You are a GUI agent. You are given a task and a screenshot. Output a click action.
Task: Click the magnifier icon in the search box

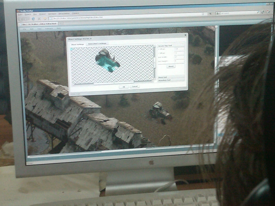coord(258,12)
